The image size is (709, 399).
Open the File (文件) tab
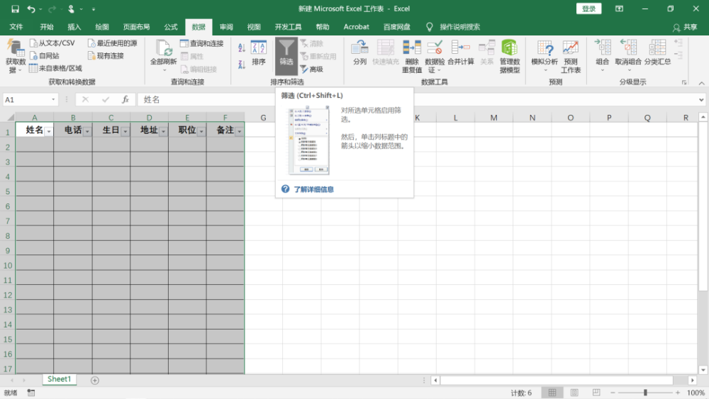[16, 27]
